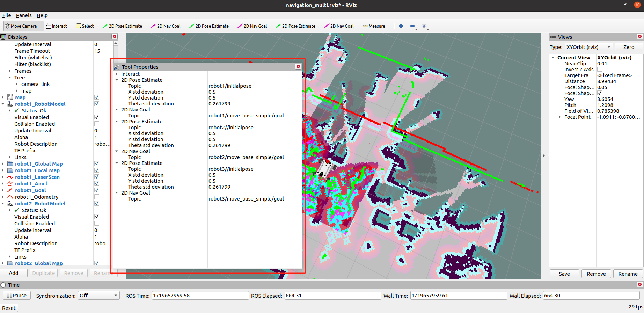Open the Help menu
The image size is (644, 313).
pos(42,15)
